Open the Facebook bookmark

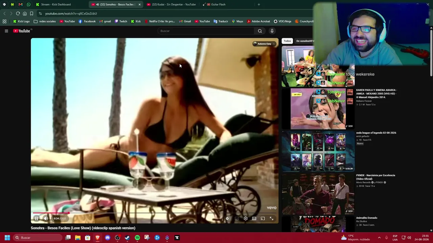(87, 21)
